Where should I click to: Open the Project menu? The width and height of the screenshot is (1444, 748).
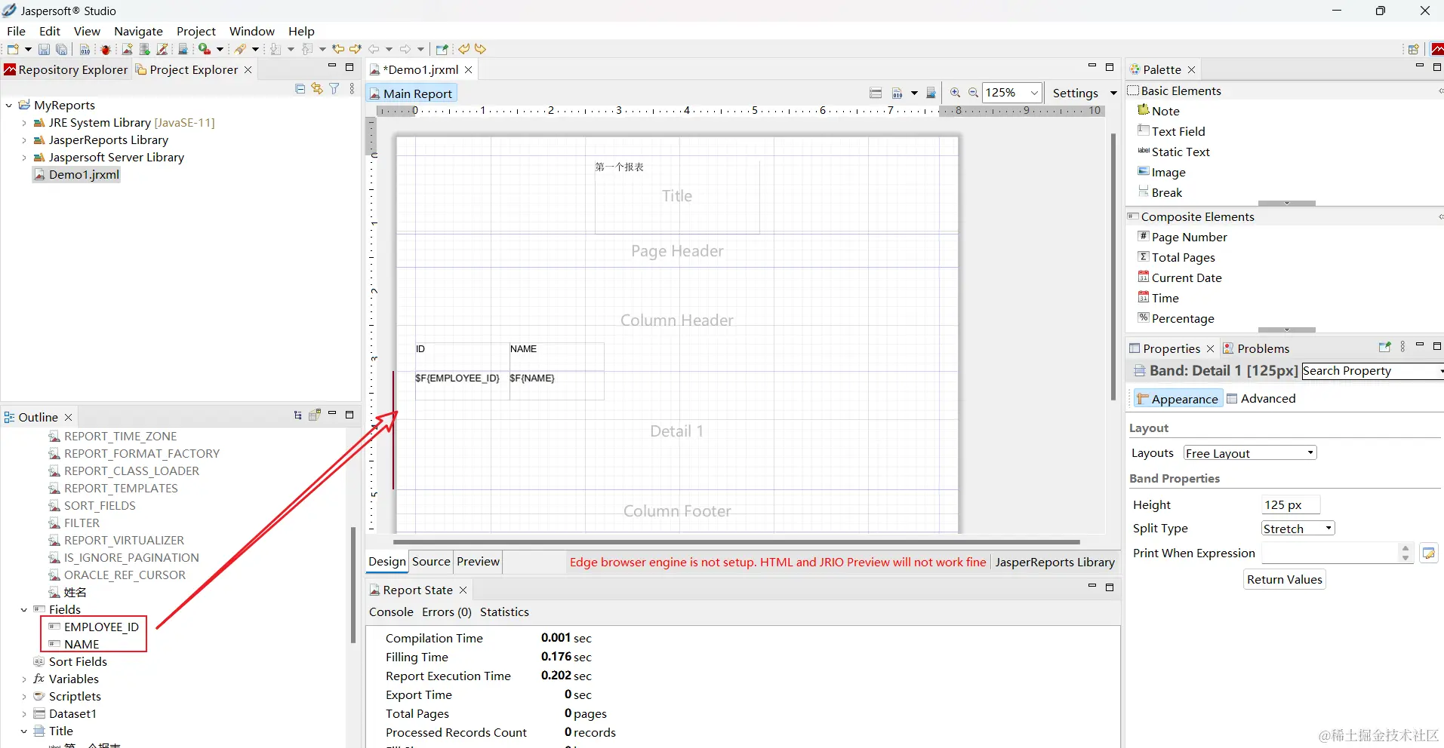pyautogui.click(x=196, y=31)
